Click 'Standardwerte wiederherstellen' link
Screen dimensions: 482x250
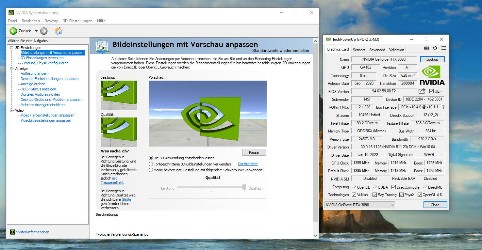click(x=280, y=51)
